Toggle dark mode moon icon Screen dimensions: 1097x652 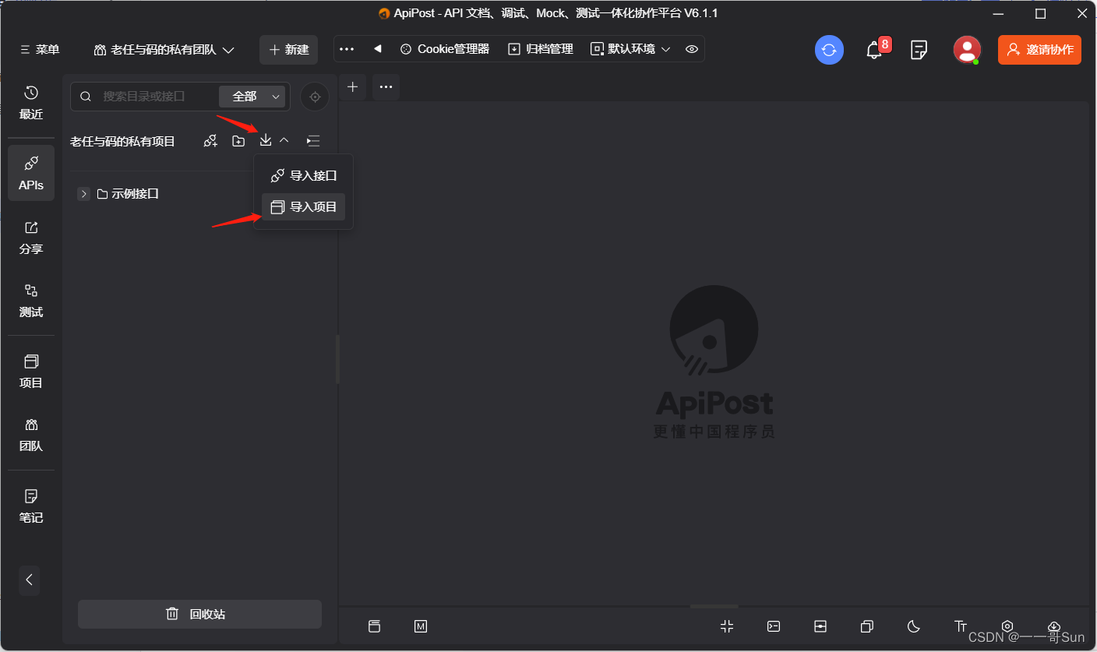[x=914, y=626]
